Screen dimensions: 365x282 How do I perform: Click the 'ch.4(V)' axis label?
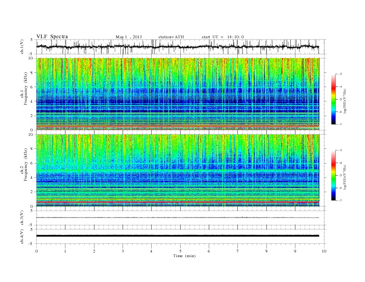(22, 236)
